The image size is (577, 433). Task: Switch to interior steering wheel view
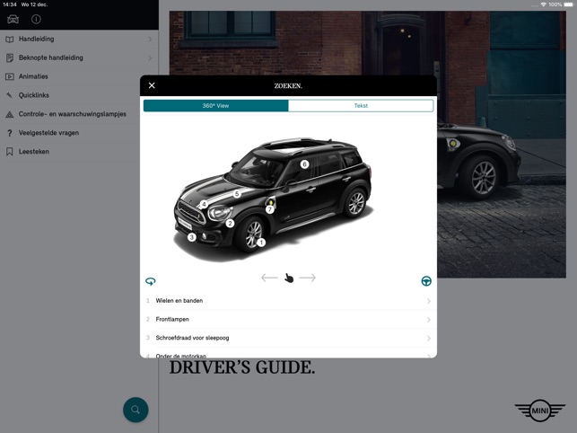tap(426, 281)
